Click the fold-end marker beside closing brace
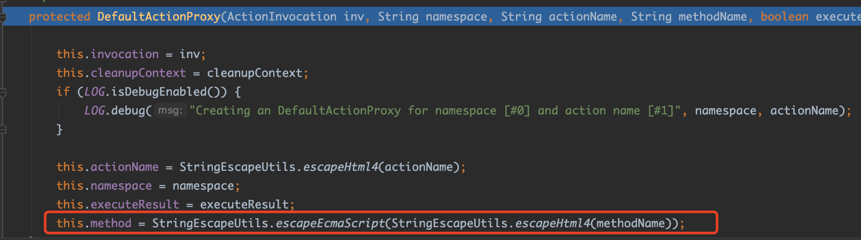The image size is (861, 240). coord(3,129)
